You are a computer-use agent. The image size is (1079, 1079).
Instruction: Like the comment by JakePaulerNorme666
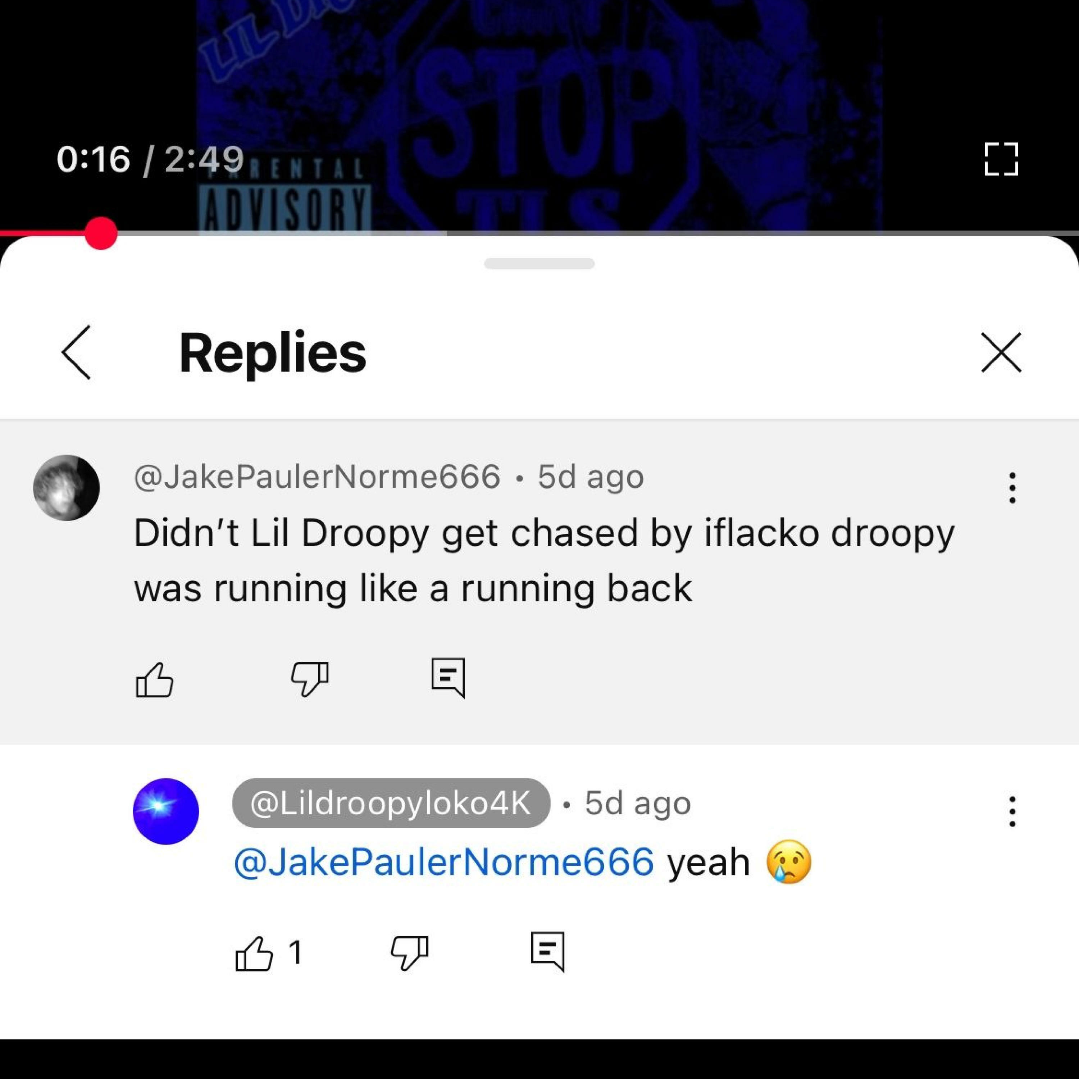pyautogui.click(x=155, y=680)
